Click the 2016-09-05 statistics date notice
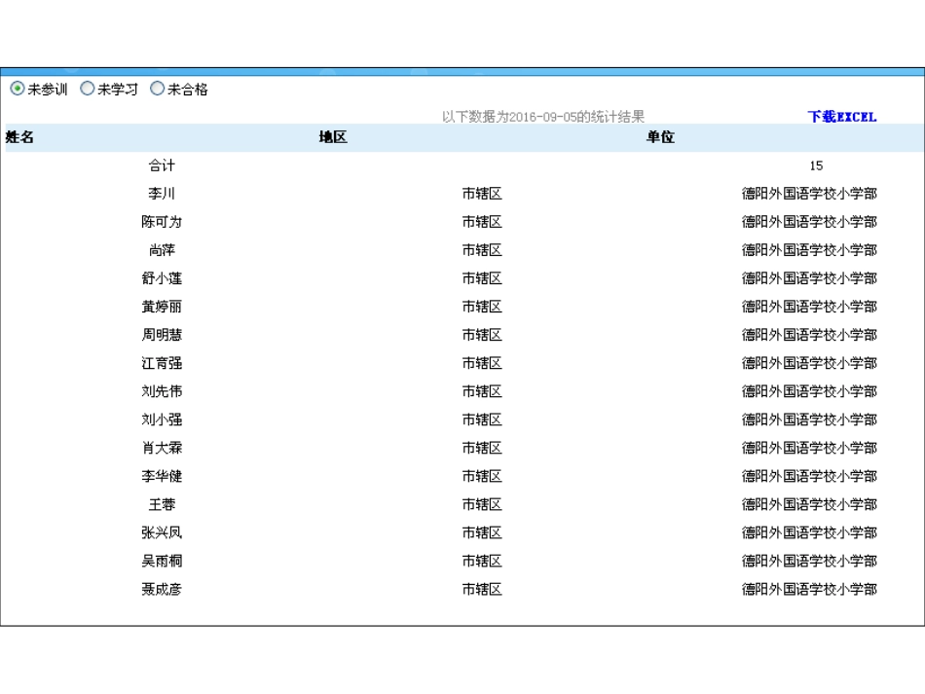Screen dimensions: 925x694 (x=542, y=117)
